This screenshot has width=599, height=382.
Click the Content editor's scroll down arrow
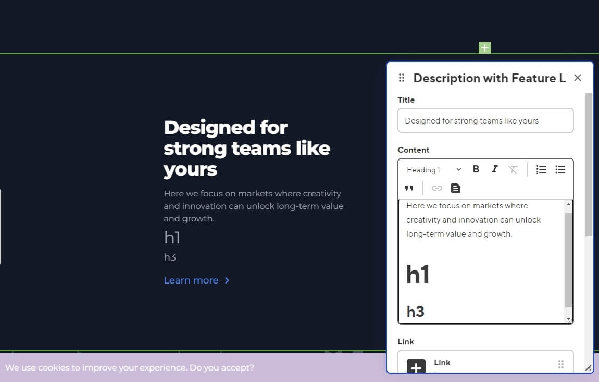click(x=568, y=319)
